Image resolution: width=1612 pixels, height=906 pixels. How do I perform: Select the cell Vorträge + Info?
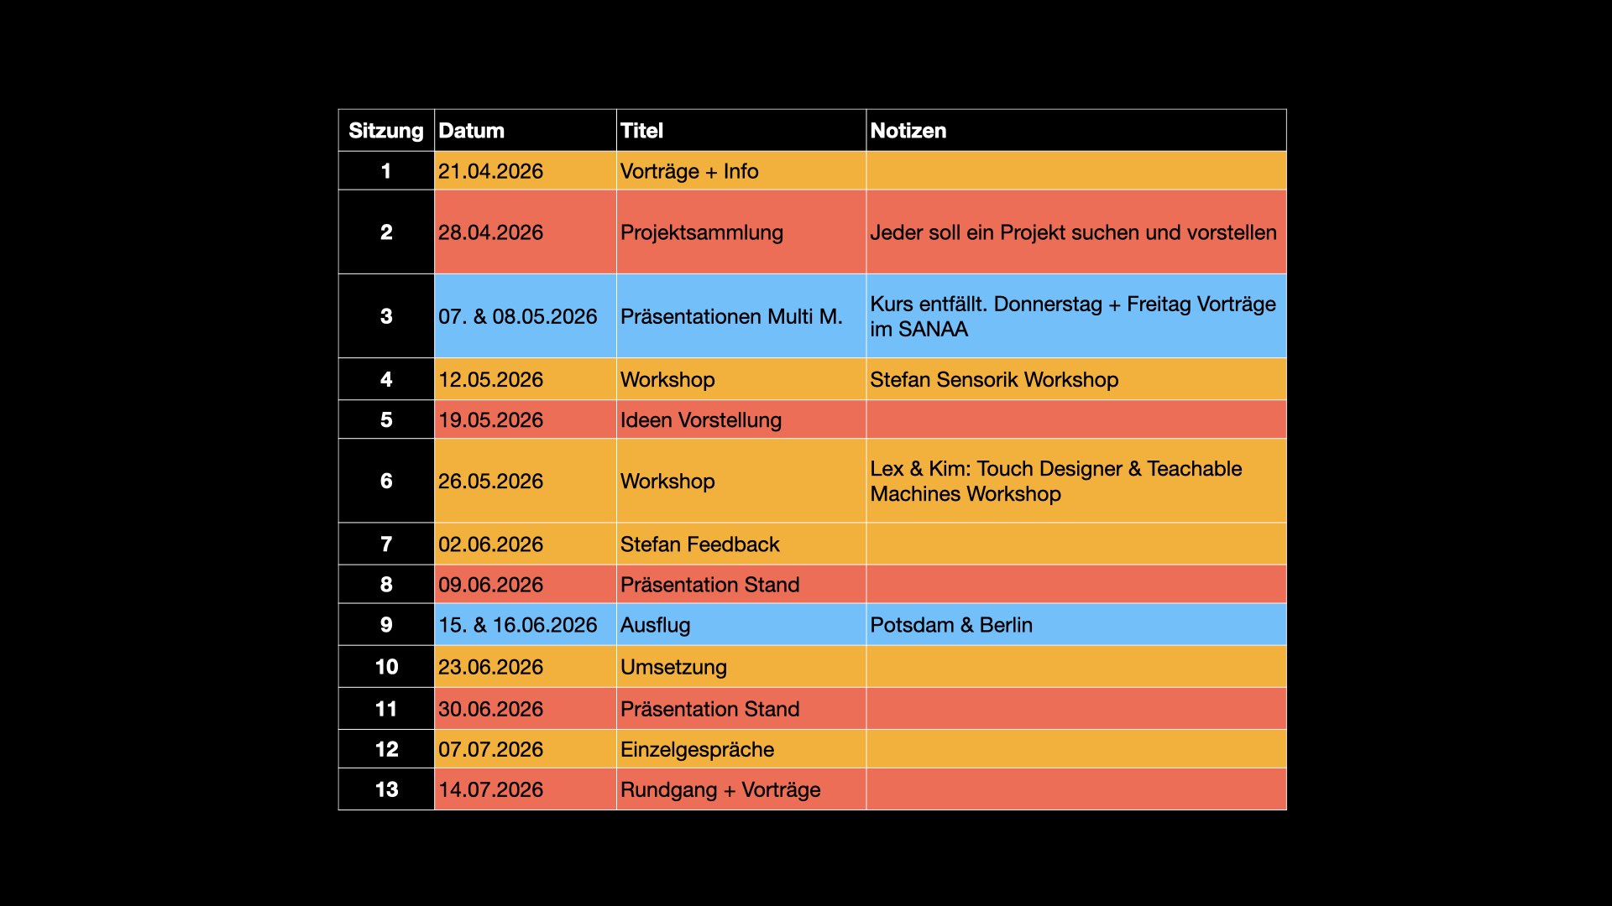click(741, 171)
